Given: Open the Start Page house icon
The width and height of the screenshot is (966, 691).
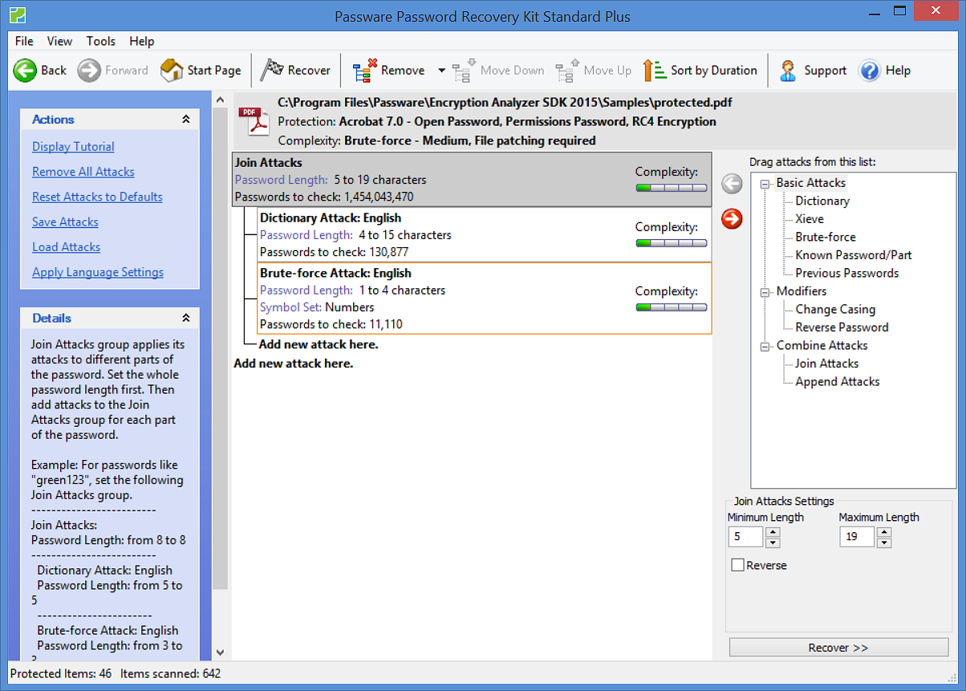Looking at the screenshot, I should point(172,71).
